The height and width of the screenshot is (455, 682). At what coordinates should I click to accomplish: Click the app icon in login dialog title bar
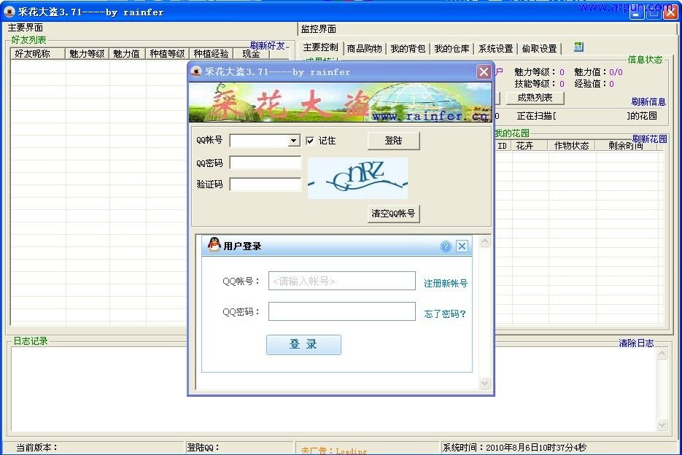(196, 71)
